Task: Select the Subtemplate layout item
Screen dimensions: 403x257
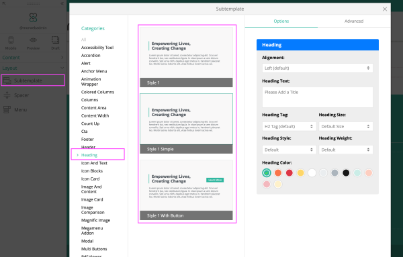Action: click(33, 81)
